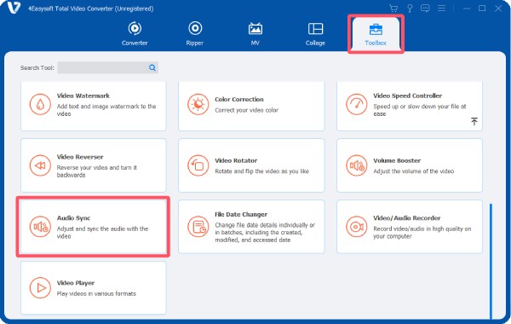This screenshot has width=511, height=324.
Task: Click the Video/Audio Recorder camera icon
Action: [357, 227]
